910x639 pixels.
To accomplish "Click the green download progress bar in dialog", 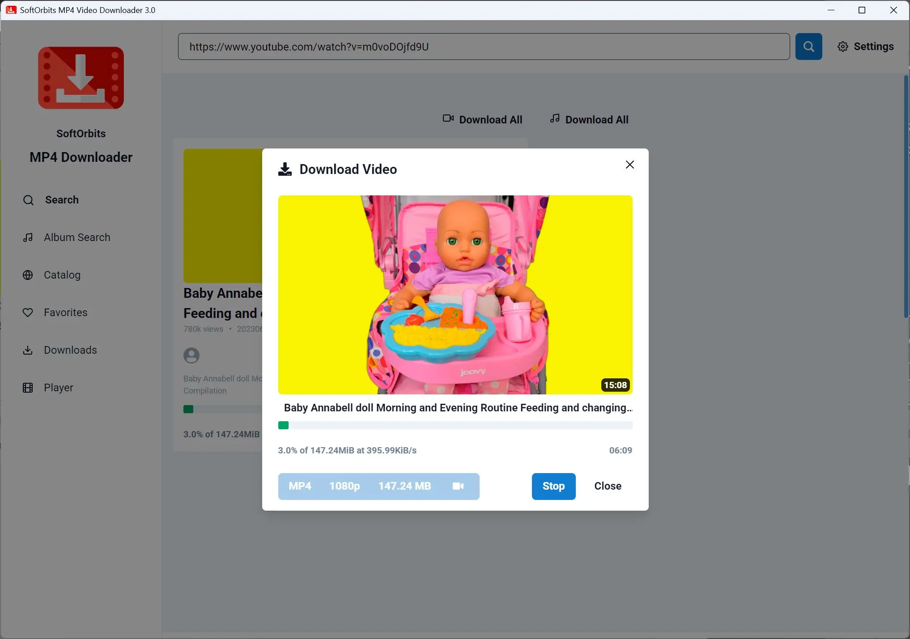I will 455,425.
